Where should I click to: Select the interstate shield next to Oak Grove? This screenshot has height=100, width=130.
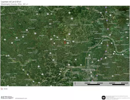pyautogui.click(x=108, y=29)
